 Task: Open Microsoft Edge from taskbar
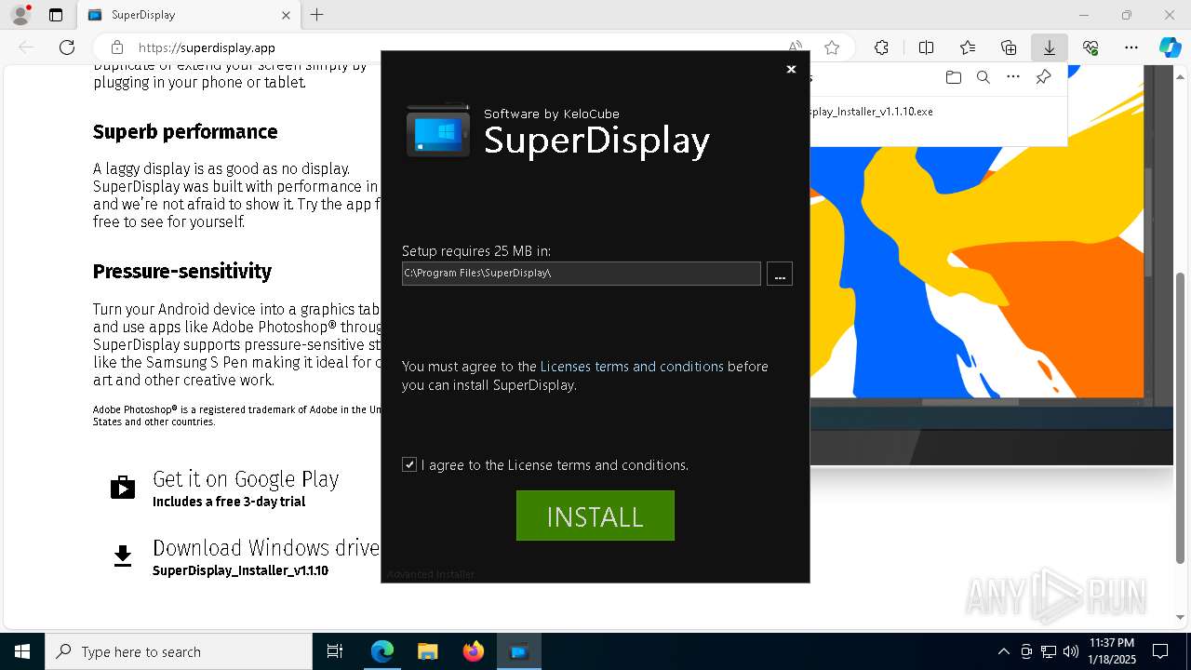pyautogui.click(x=382, y=651)
